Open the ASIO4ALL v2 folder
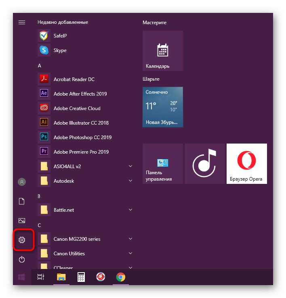 [x=85, y=166]
